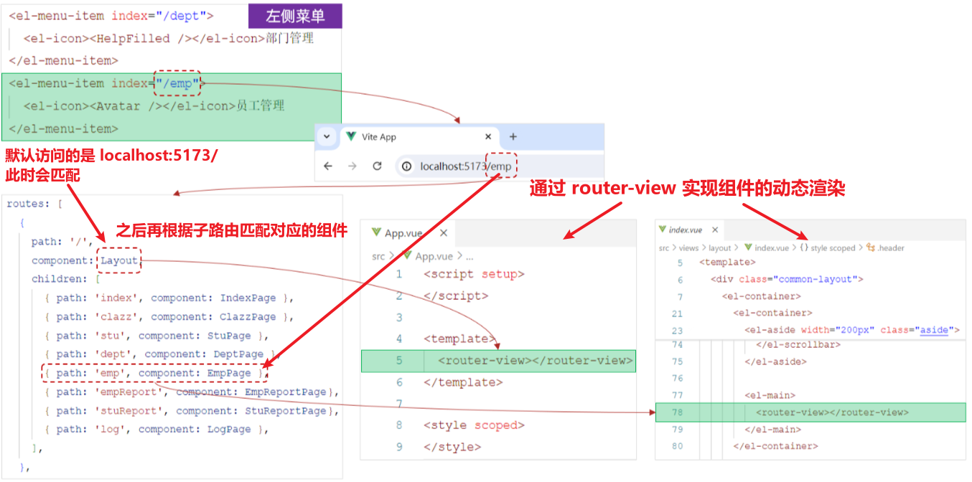Screen dimensions: 972x482
Task: Open a new browser tab
Action: tap(513, 137)
